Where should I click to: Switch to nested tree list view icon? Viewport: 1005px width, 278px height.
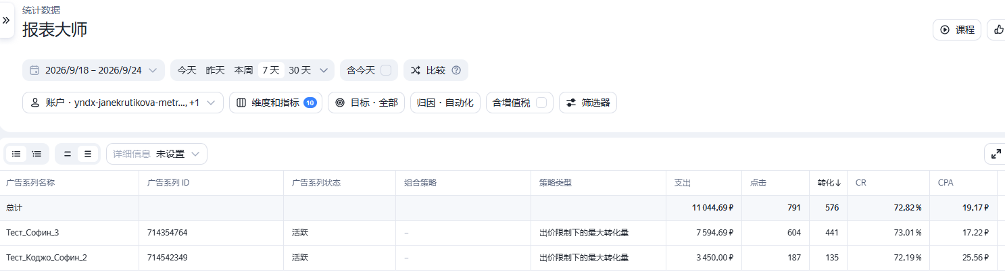[x=37, y=154]
